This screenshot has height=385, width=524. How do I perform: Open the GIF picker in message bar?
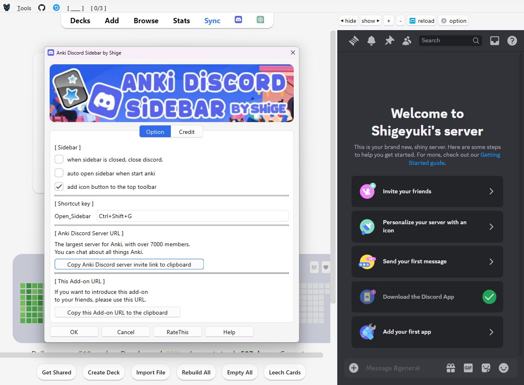point(468,368)
